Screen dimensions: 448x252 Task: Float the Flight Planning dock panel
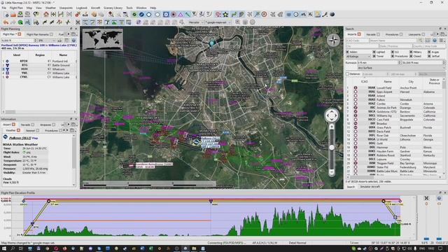[71, 29]
